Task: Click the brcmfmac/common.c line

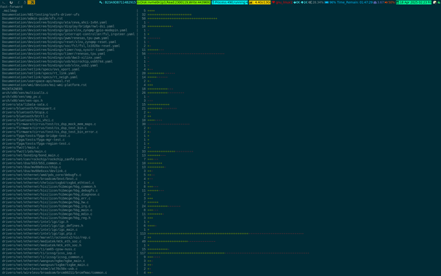Action: point(55,272)
